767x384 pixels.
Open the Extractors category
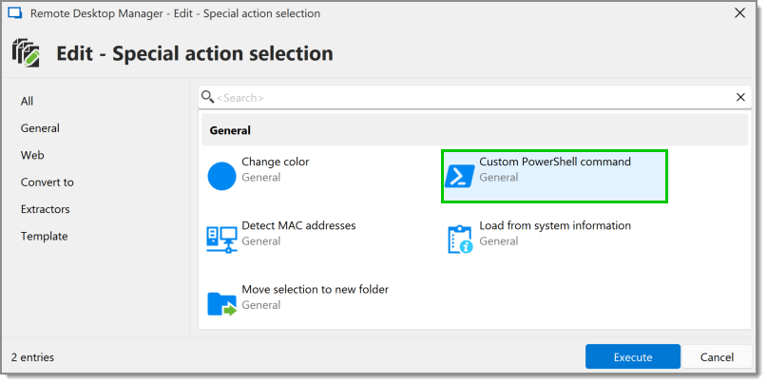tap(45, 209)
